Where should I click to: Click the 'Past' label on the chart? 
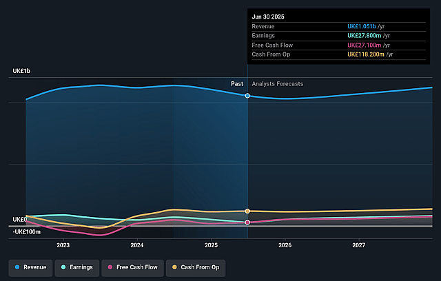[237, 84]
